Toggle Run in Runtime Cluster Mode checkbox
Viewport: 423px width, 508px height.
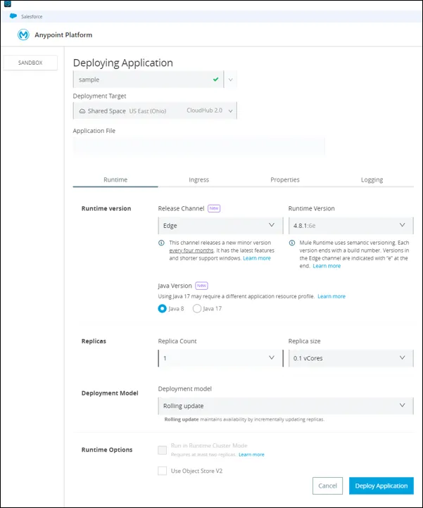[x=162, y=450]
